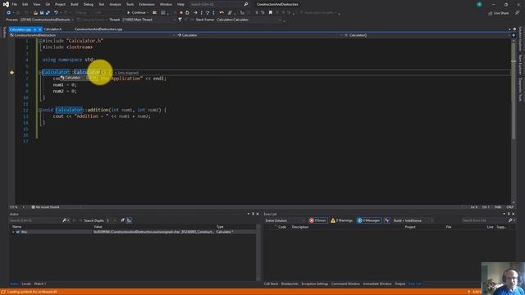Screen dimensions: 525x295
Task: Click the Search Error List field
Action: click(x=484, y=220)
